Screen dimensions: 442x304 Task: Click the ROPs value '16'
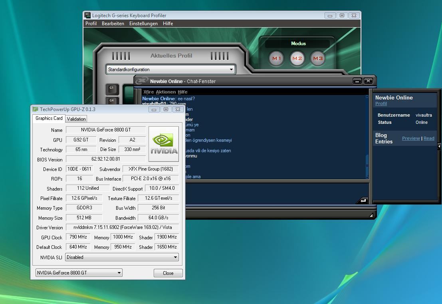tap(79, 179)
